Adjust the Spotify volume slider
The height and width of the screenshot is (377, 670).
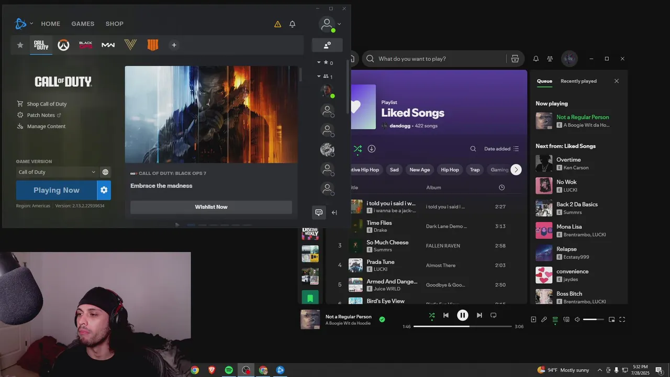point(594,319)
